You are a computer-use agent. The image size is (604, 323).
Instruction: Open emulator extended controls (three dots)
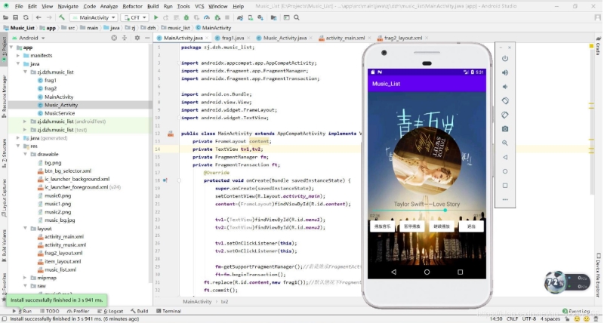(505, 199)
